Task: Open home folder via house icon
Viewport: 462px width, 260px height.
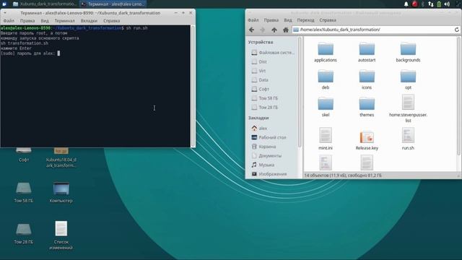Action: (286, 30)
